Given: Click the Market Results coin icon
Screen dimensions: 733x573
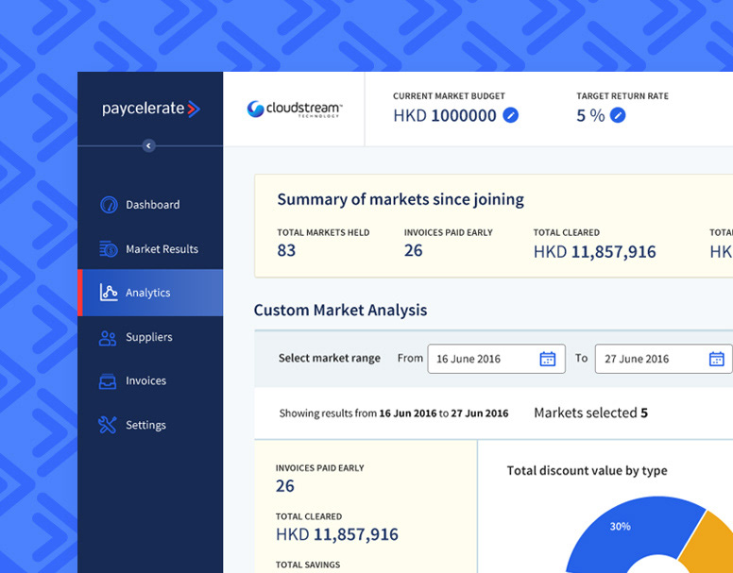Looking at the screenshot, I should pos(109,249).
